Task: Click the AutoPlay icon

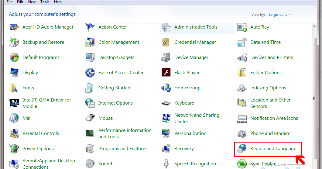Action: 242,27
